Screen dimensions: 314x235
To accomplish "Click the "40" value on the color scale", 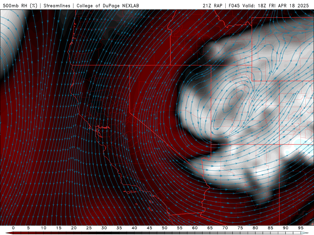I will [134, 228].
